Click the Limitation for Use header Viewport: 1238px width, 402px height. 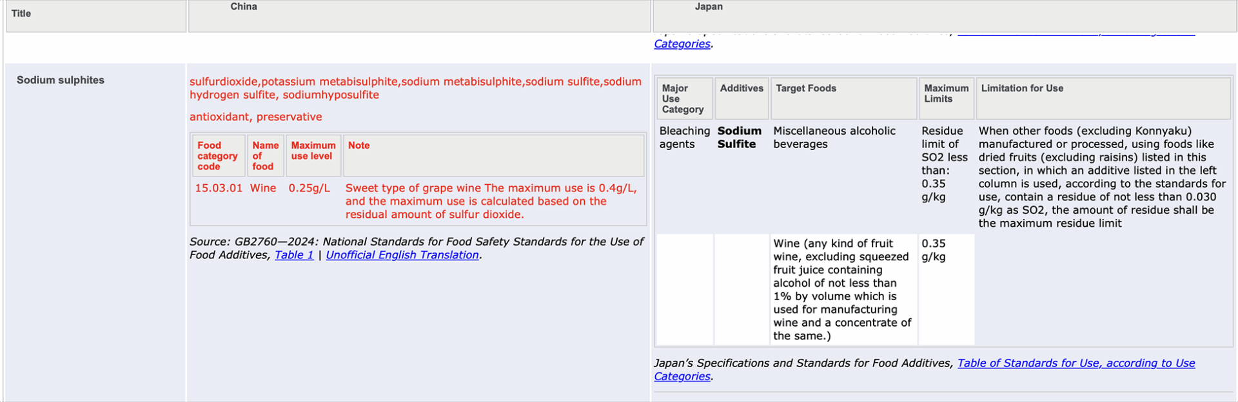[1103, 99]
